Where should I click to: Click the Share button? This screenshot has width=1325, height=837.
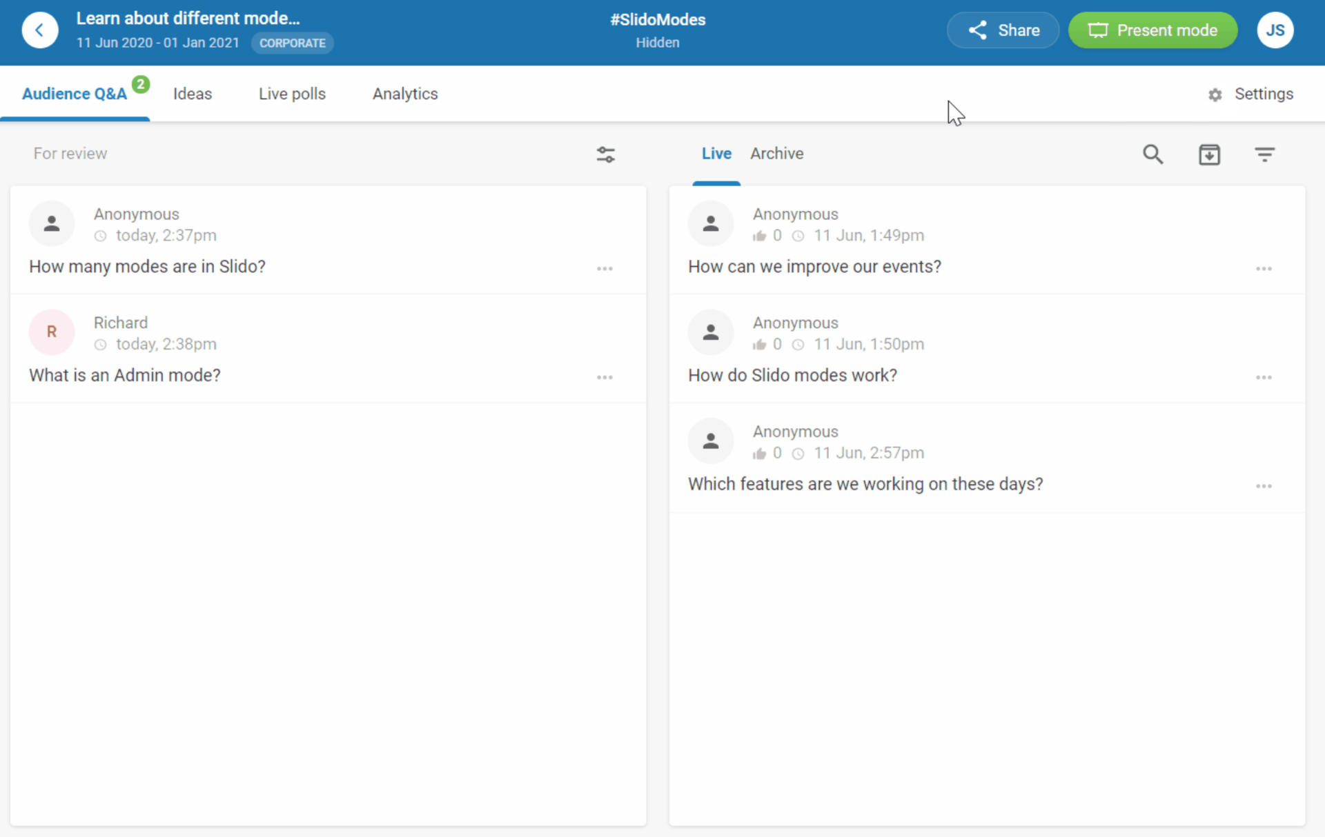click(x=1003, y=30)
